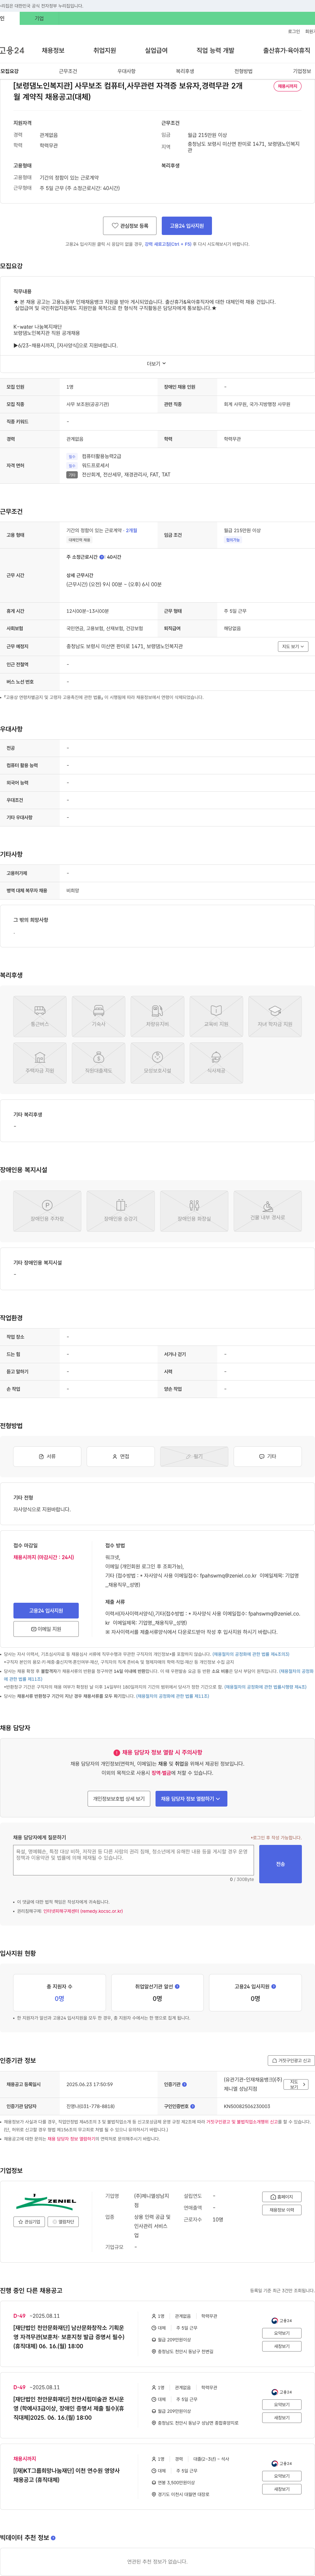Expand the 더보기 section
The image size is (315, 2576).
click(x=157, y=364)
